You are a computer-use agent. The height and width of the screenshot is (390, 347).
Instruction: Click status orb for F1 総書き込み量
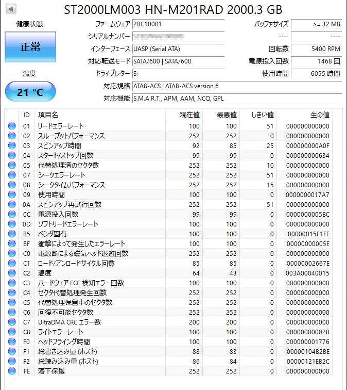pos(12,351)
